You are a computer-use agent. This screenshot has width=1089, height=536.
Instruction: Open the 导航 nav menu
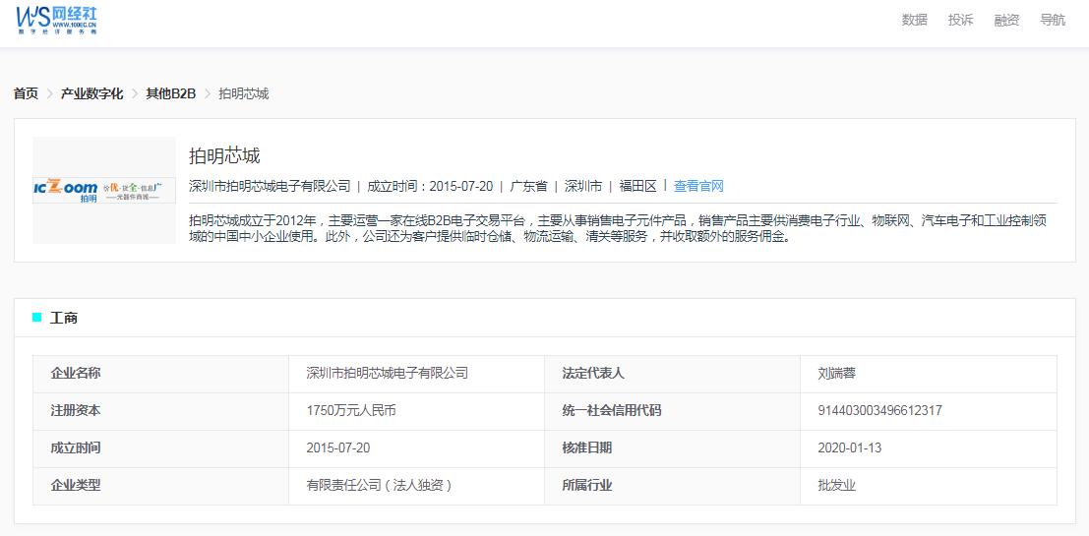1053,20
